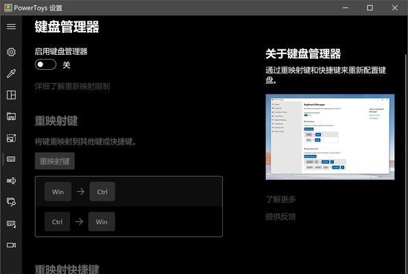This screenshot has height=274, width=408.
Task: Open the 了解更多 link
Action: [x=280, y=199]
